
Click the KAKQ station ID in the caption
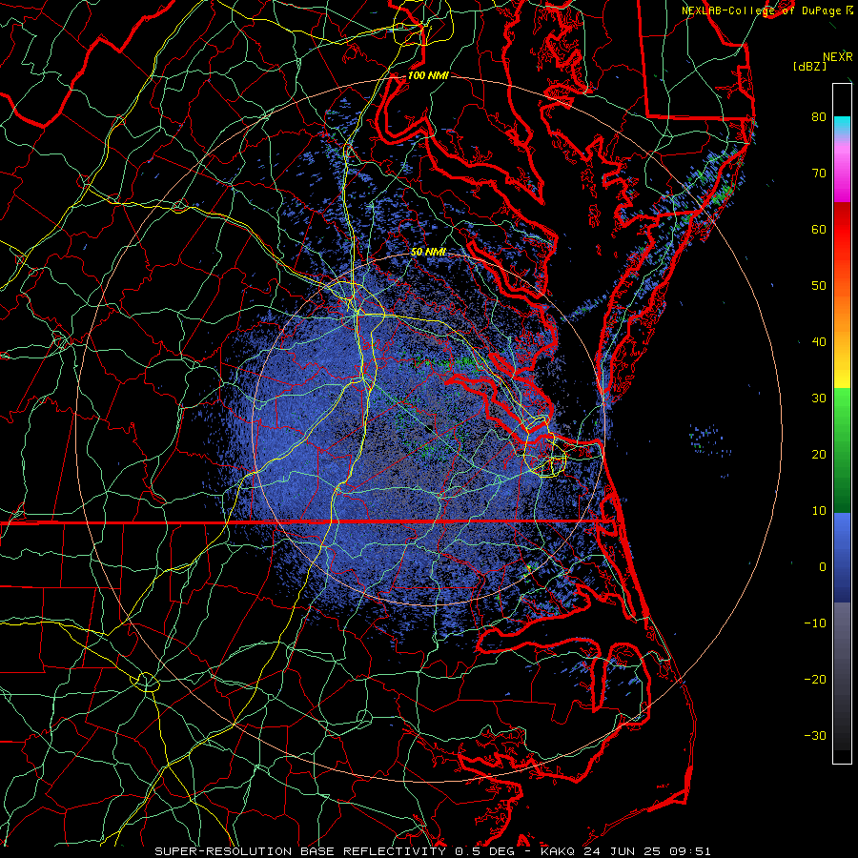tap(559, 851)
